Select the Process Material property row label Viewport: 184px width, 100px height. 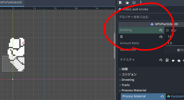coord(134,96)
